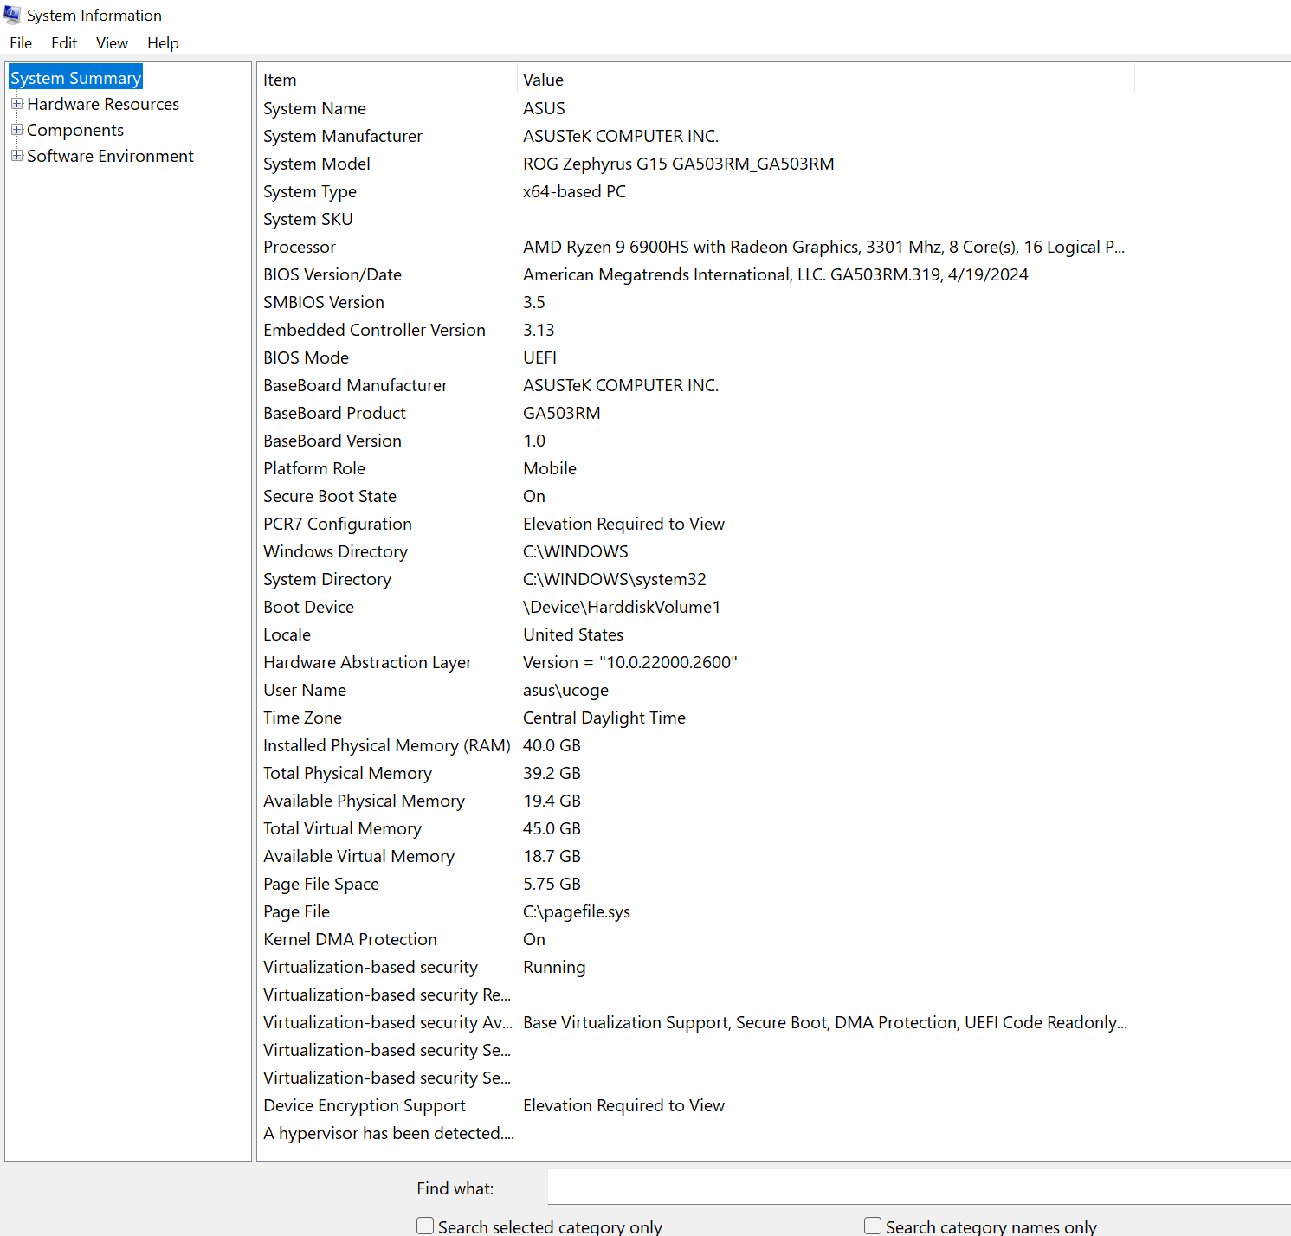The image size is (1291, 1236).
Task: Click the C:\WINDOWS\system32 value
Action: click(x=615, y=579)
